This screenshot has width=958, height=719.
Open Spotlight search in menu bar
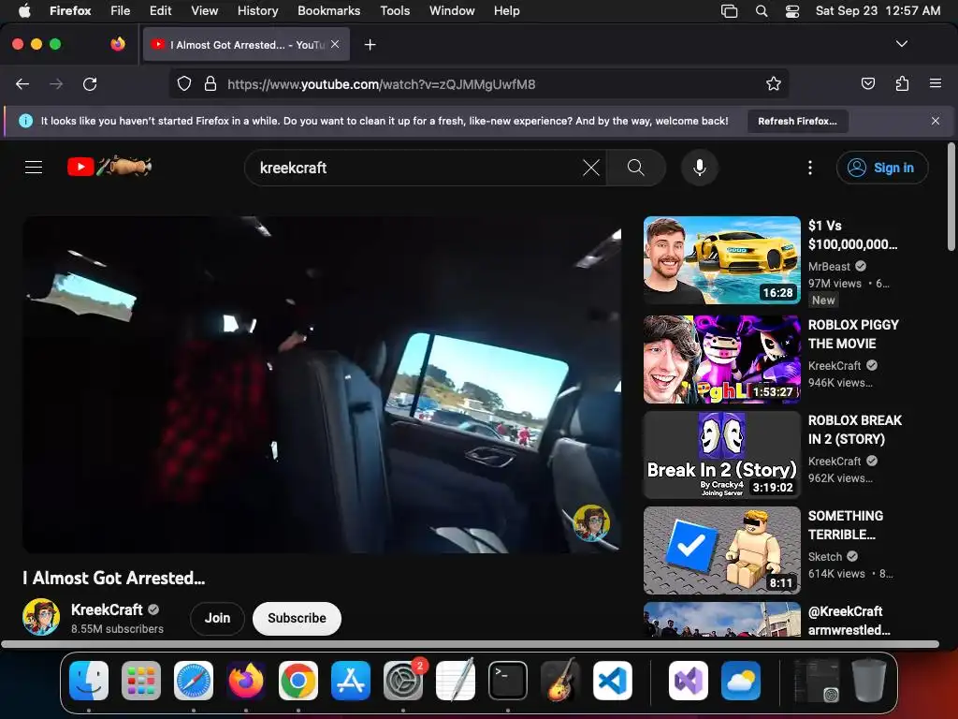pyautogui.click(x=762, y=11)
